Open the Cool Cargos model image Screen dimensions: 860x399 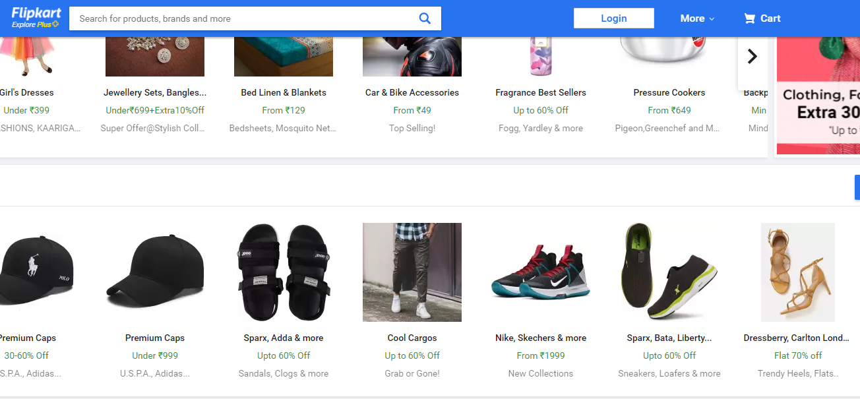click(x=412, y=272)
